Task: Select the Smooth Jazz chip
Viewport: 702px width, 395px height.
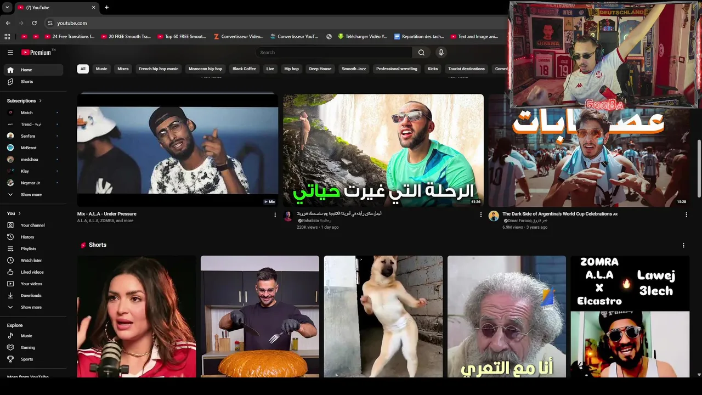Action: (354, 69)
